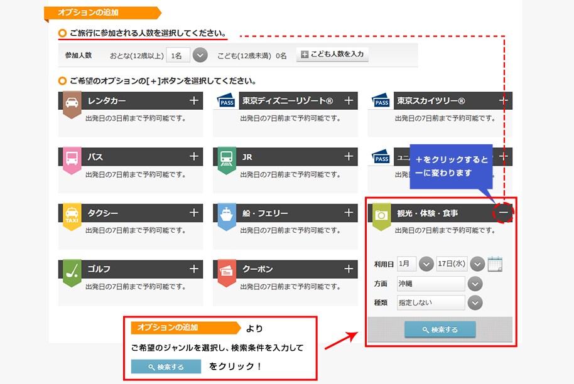Image resolution: width=574 pixels, height=384 pixels.
Task: Open the 種類 type dropdown arrow
Action: click(475, 303)
